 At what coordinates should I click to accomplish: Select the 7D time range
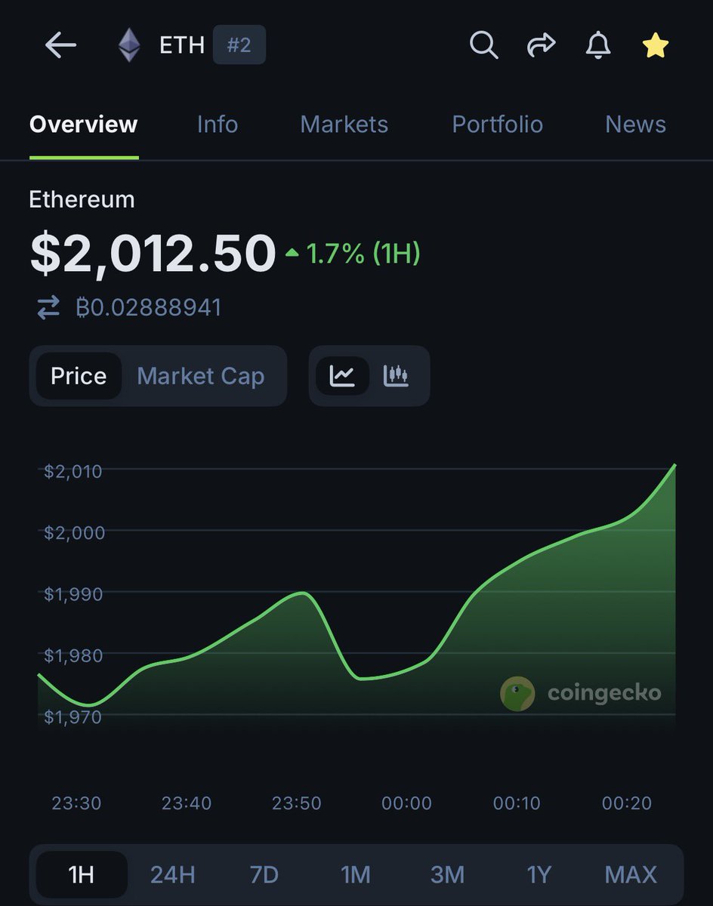[264, 874]
